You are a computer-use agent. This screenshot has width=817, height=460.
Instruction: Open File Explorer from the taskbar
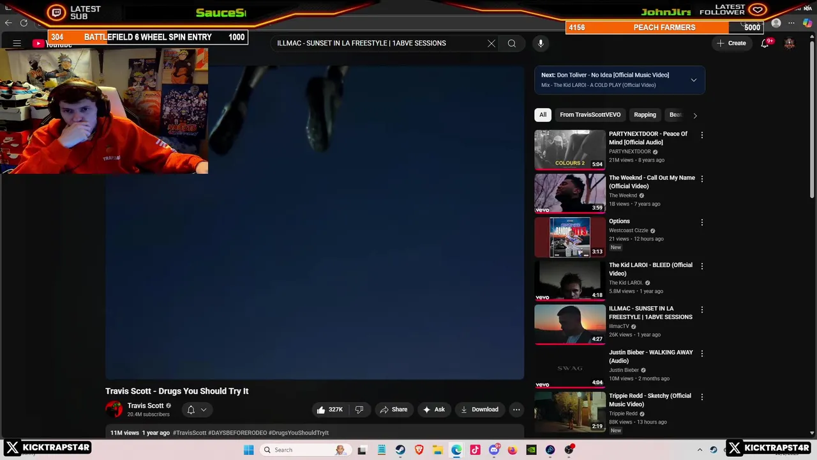pyautogui.click(x=438, y=450)
